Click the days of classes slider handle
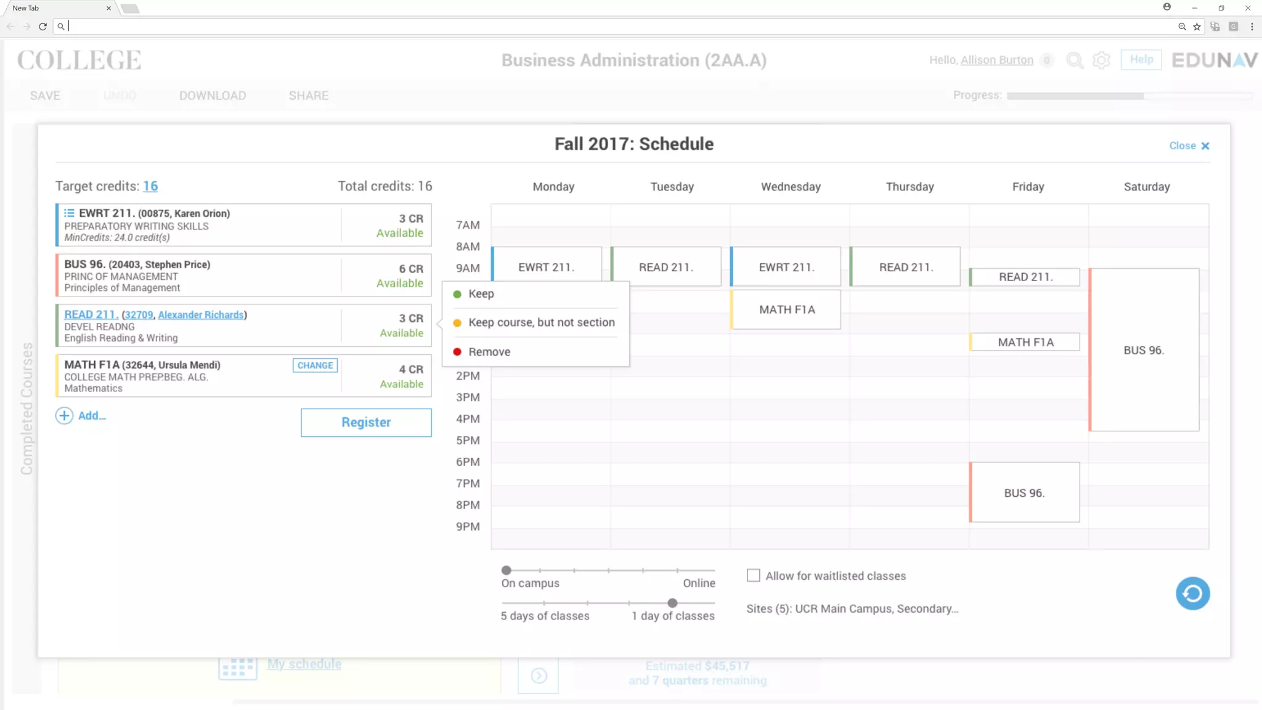This screenshot has height=710, width=1262. (x=672, y=603)
